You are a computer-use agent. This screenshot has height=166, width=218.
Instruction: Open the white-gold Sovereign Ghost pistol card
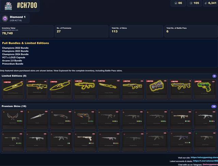pos(85,142)
